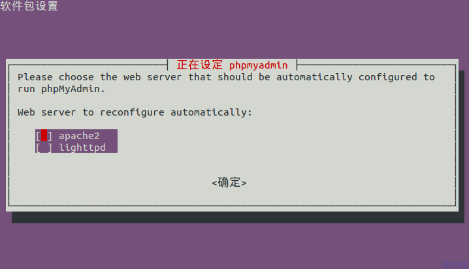The width and height of the screenshot is (469, 269).
Task: Toggle the apache2 checkbox
Action: coord(44,136)
